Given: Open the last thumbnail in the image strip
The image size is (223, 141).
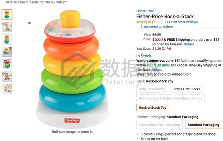Looking at the screenshot, I should [x=7, y=89].
